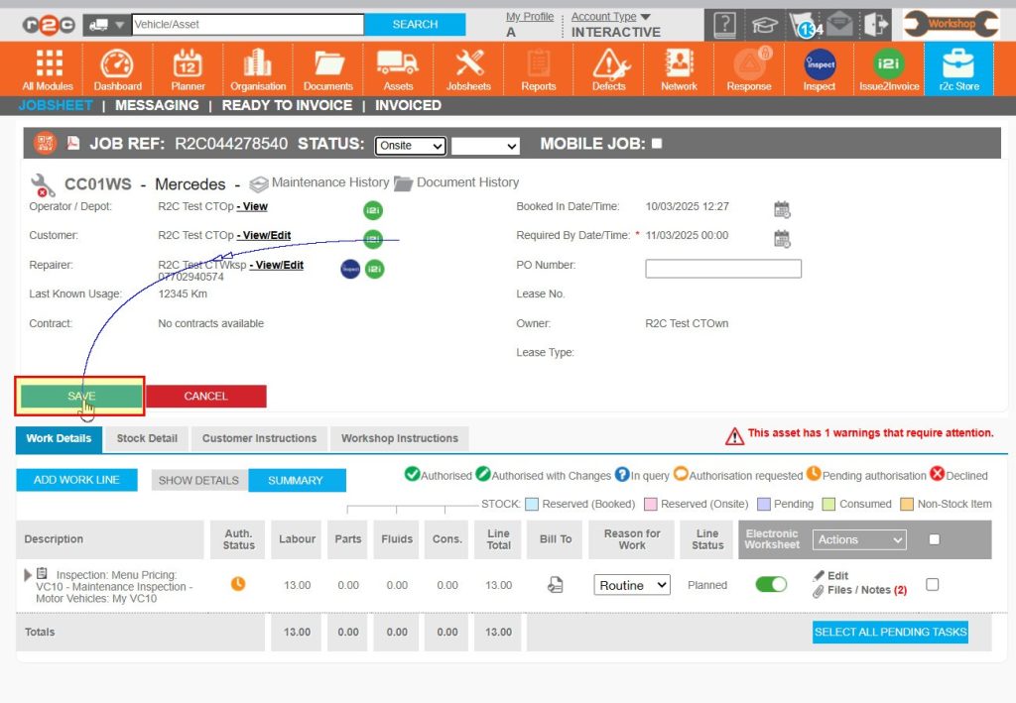1016x703 pixels.
Task: Click the PDF icon beside Job Ref
Action: tap(72, 144)
